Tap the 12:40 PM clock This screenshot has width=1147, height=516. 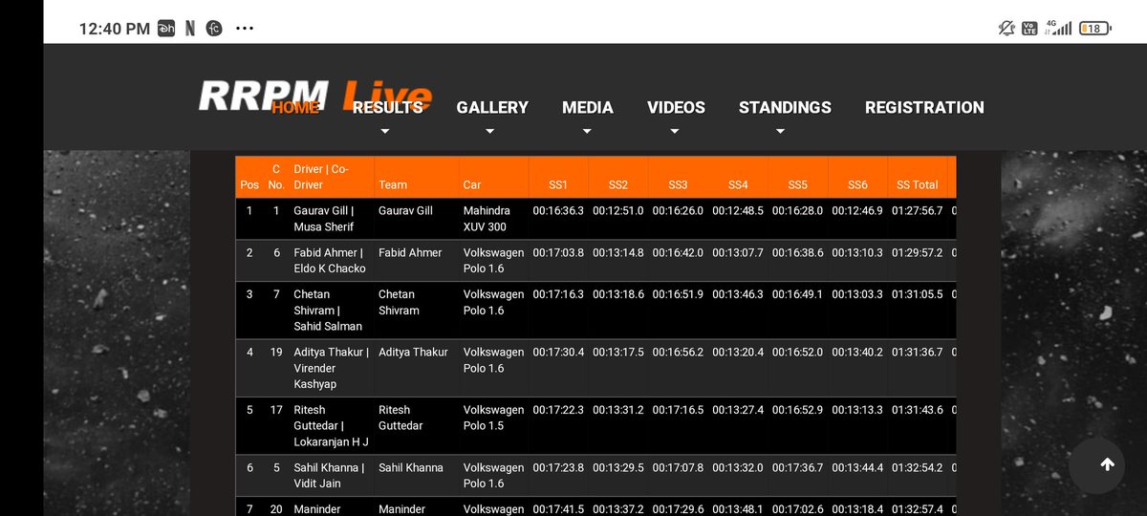pyautogui.click(x=115, y=29)
